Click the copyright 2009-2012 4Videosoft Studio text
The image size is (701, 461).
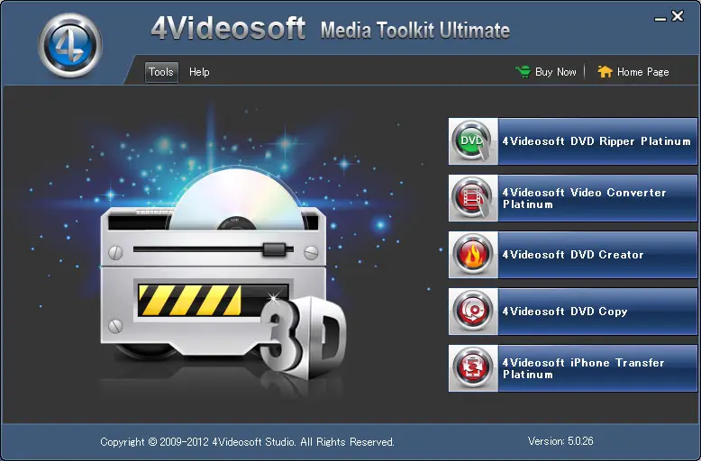click(x=247, y=442)
